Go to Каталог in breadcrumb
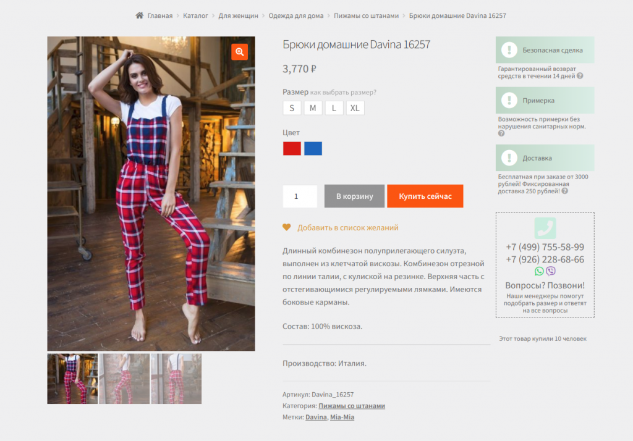 coord(195,15)
